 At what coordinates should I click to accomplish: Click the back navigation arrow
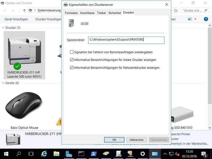[5, 11]
